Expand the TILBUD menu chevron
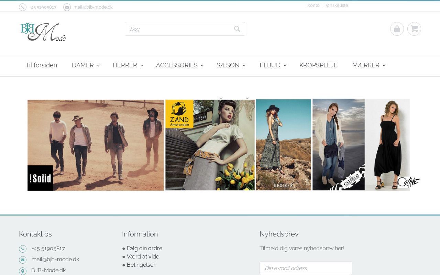Screen dimensions: 440x275 pos(285,65)
